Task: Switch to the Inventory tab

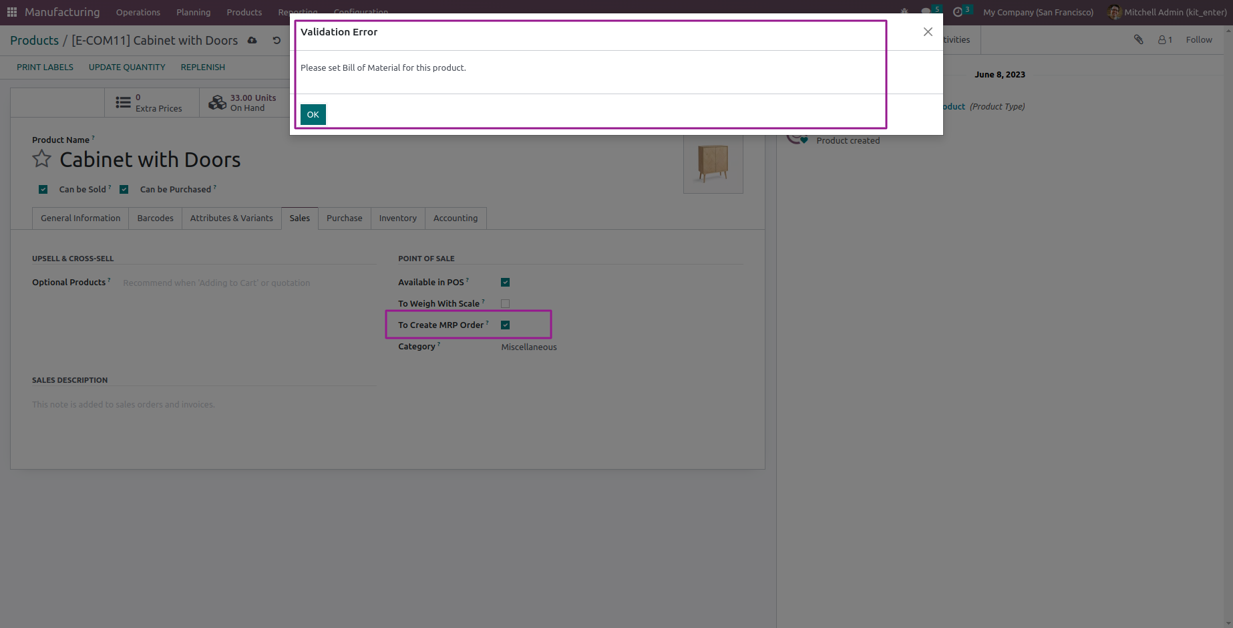Action: [397, 218]
